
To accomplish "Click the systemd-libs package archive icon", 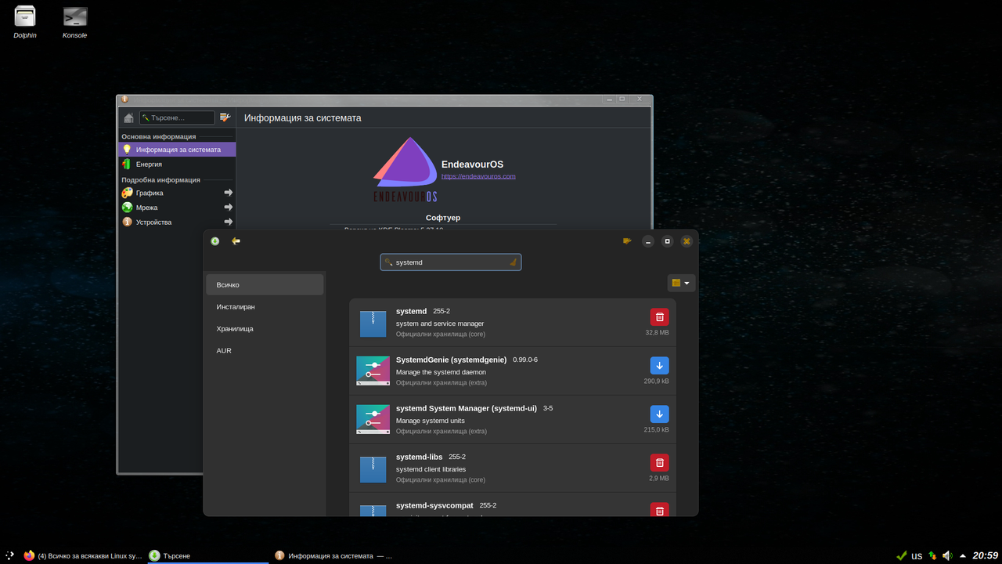I will click(373, 469).
